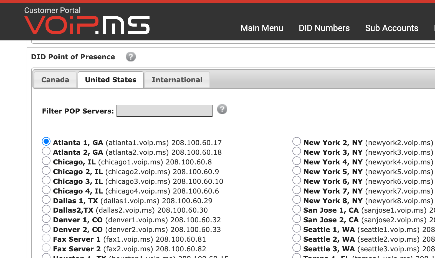This screenshot has height=258, width=435.
Task: Select New York 2, NY radio button
Action: click(297, 141)
